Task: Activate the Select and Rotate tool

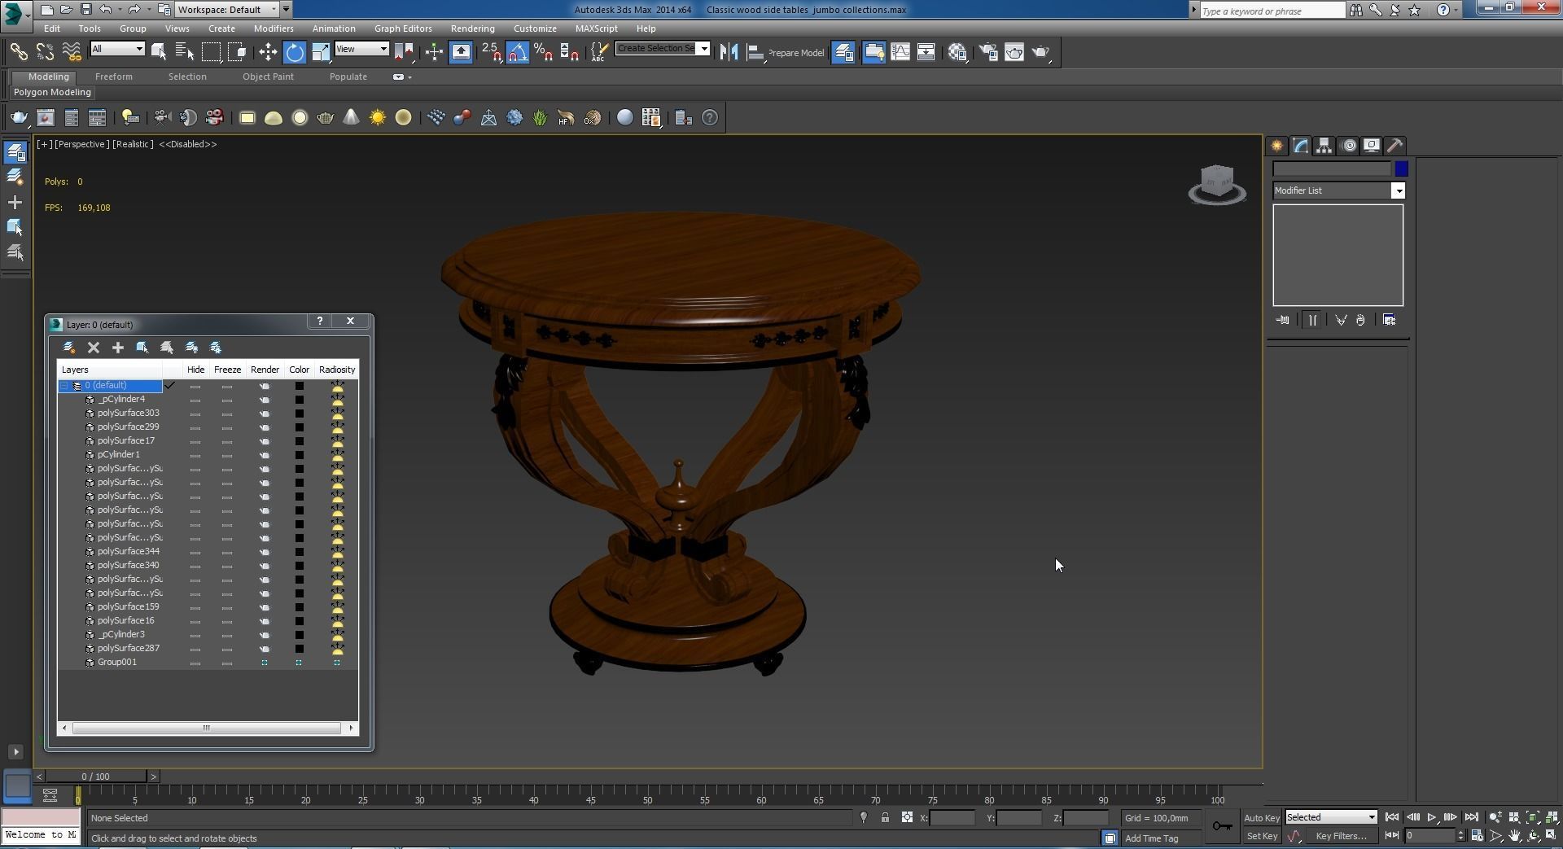Action: pyautogui.click(x=295, y=52)
